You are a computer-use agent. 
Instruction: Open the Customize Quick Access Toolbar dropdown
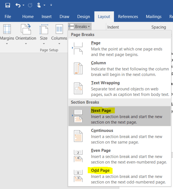click(51, 5)
